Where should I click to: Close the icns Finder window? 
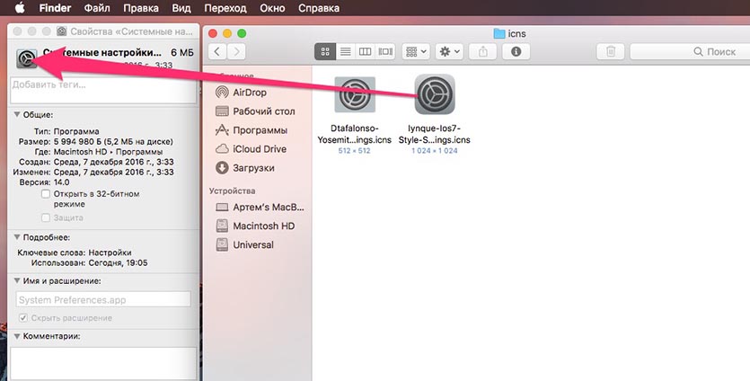213,33
